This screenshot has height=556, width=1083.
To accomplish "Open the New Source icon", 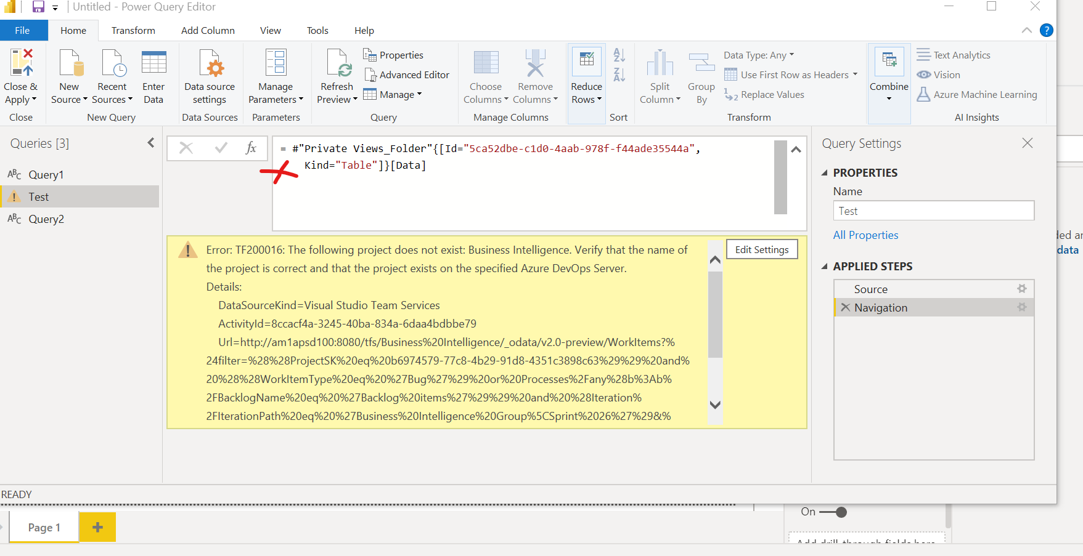I will pyautogui.click(x=70, y=63).
